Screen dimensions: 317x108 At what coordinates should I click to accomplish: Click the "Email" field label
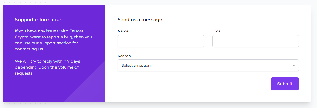pyautogui.click(x=217, y=31)
